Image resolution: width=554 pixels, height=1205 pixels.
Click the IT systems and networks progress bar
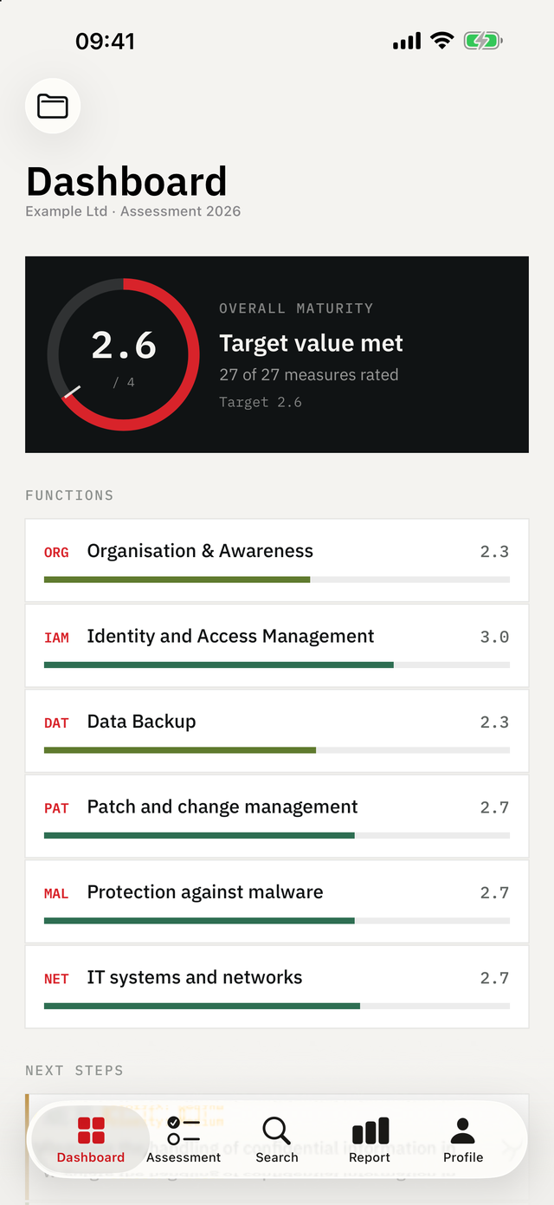point(277,1007)
